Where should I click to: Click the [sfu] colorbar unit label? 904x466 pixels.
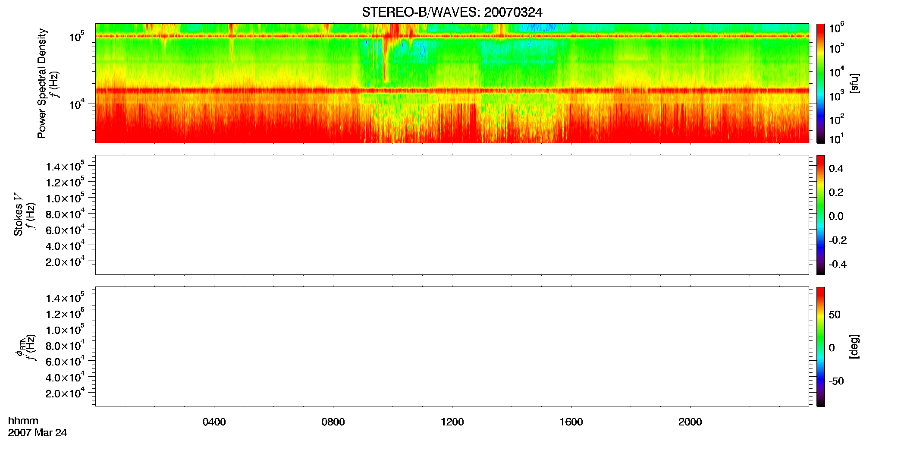pos(854,83)
